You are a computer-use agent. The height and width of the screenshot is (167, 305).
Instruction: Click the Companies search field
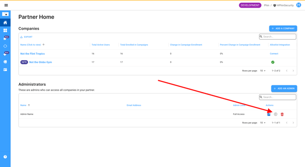[278, 37]
